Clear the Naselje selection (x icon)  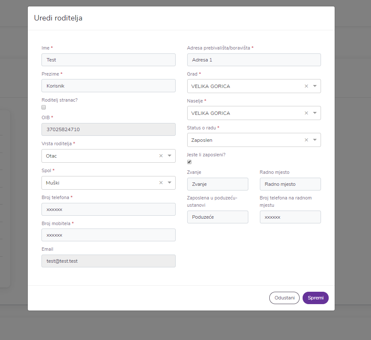306,113
